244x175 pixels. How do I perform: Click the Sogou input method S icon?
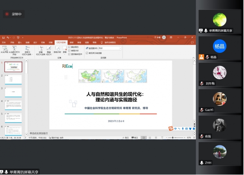click(x=171, y=129)
